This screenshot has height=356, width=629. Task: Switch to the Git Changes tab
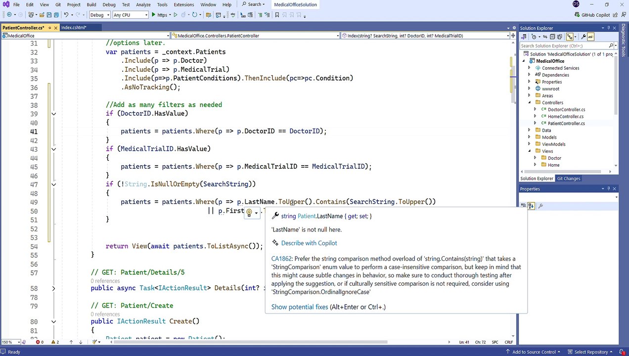tap(569, 178)
